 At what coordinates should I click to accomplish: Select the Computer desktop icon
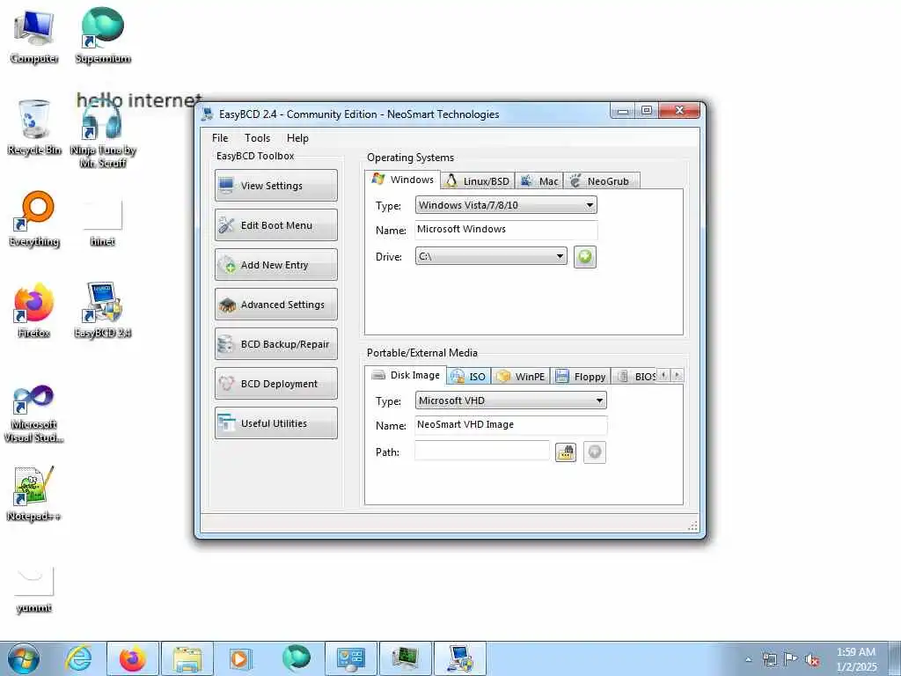(x=34, y=36)
